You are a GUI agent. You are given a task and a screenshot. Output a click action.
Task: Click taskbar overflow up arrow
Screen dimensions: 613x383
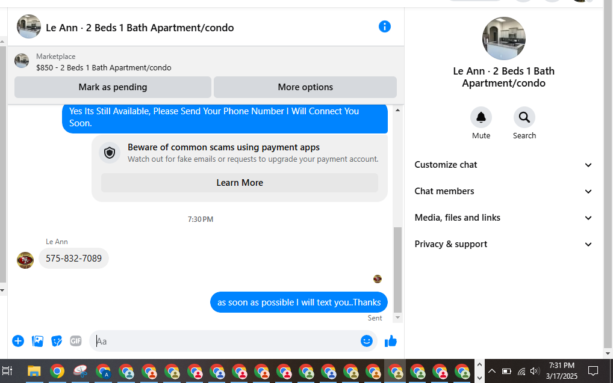[x=479, y=364]
